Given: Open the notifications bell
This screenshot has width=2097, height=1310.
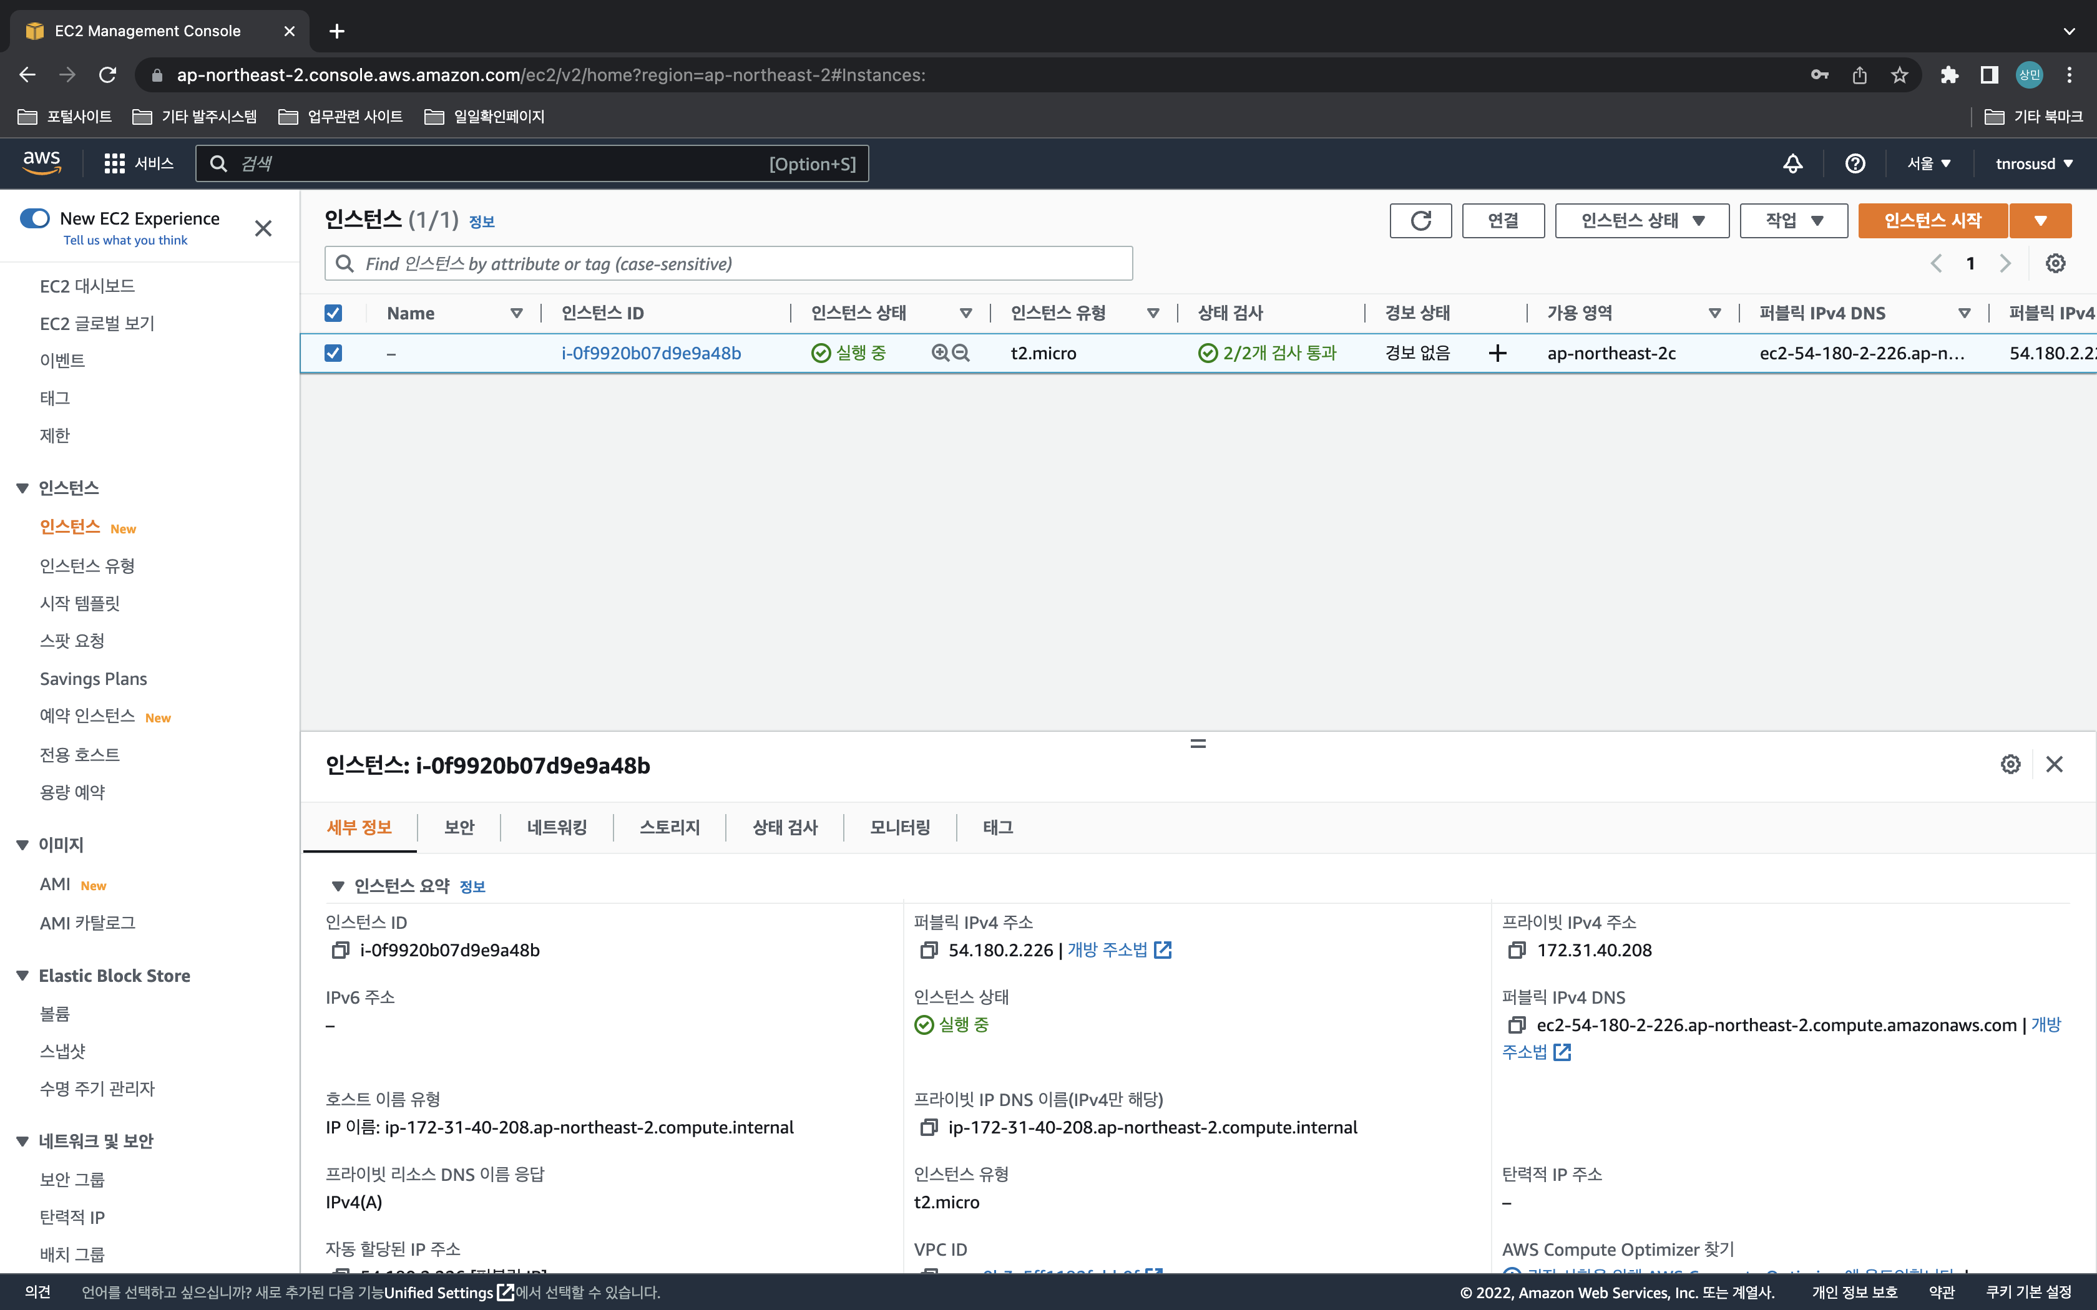Looking at the screenshot, I should point(1793,163).
